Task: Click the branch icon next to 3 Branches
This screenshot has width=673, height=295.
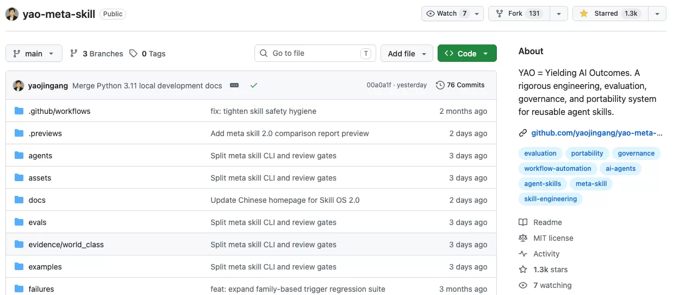Action: pyautogui.click(x=74, y=53)
